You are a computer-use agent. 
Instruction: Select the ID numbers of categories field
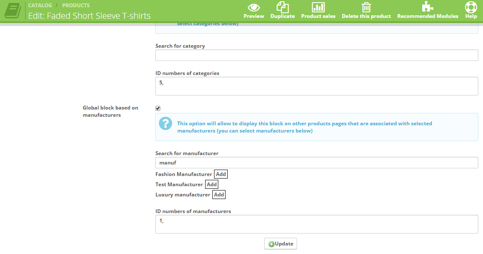[316, 85]
